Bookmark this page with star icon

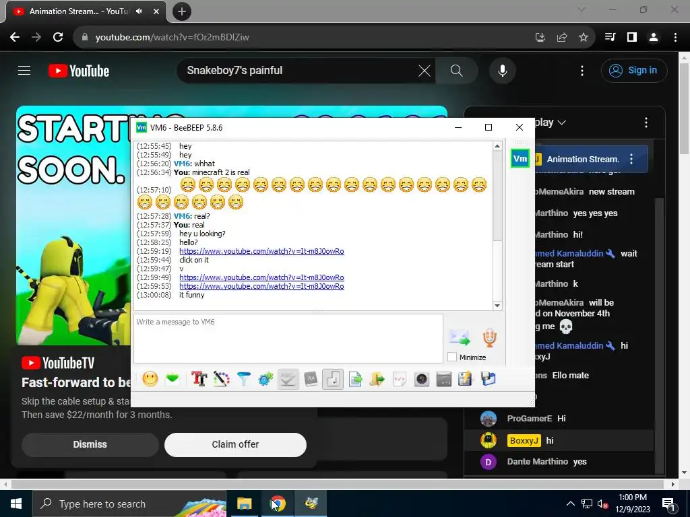point(583,37)
